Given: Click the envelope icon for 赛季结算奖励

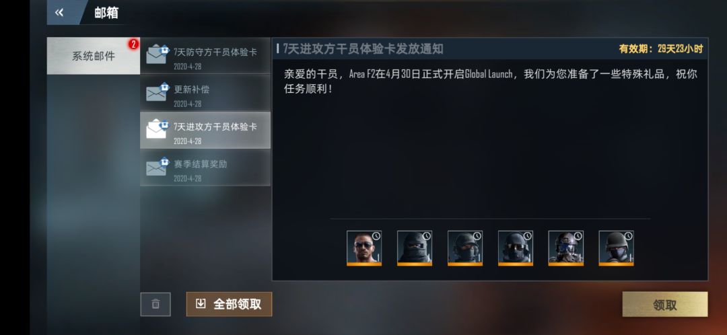Looking at the screenshot, I should click(x=157, y=167).
